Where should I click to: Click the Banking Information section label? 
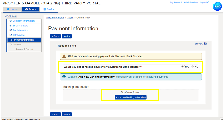76,87
